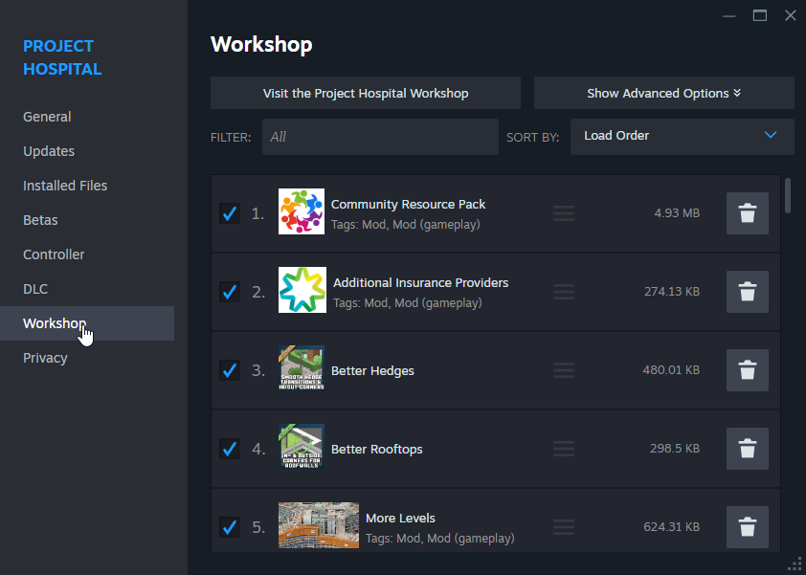Grab the reorder handle for Community Resource Pack
The width and height of the screenshot is (806, 575).
(x=564, y=213)
